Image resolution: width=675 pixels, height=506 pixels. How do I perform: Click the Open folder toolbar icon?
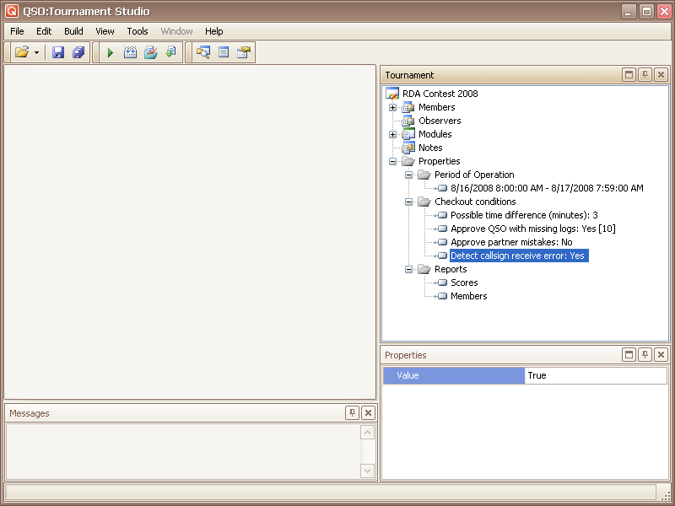[x=22, y=52]
